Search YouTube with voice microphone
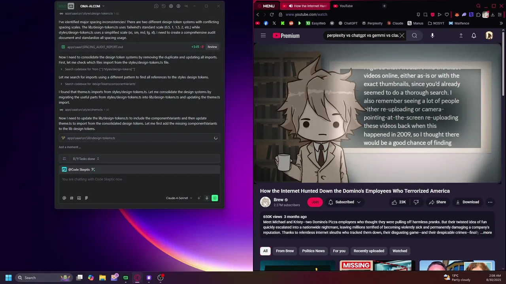506x284 pixels. tap(432, 35)
